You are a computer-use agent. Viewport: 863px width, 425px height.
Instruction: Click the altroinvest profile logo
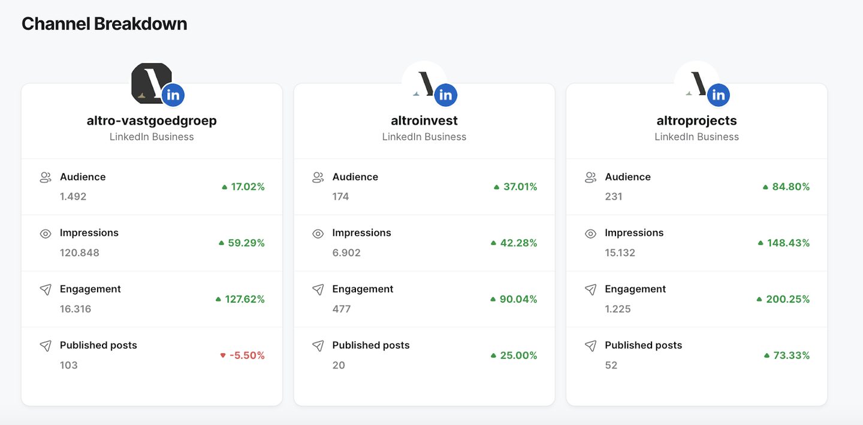424,83
